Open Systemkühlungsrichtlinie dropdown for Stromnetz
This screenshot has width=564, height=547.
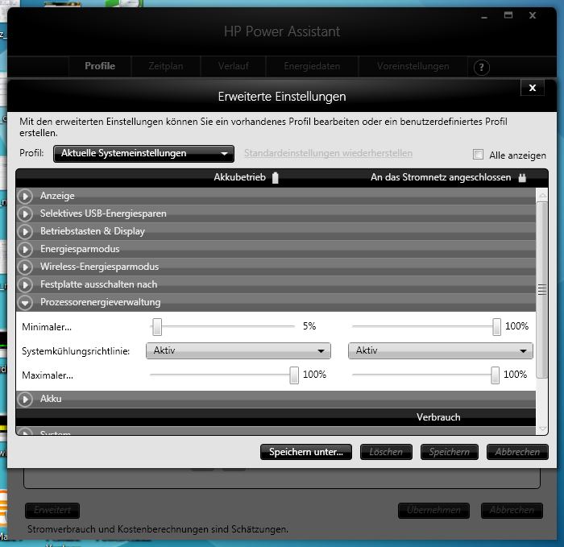click(x=440, y=350)
